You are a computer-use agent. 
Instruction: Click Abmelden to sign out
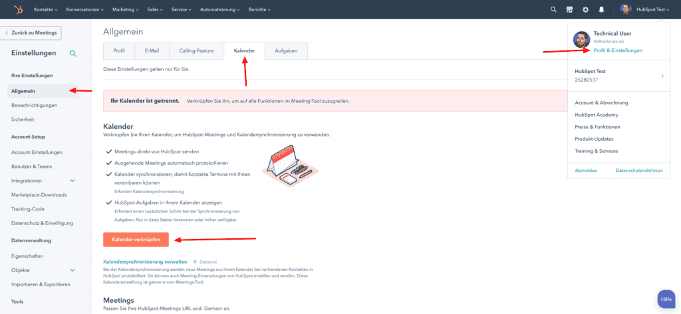586,171
